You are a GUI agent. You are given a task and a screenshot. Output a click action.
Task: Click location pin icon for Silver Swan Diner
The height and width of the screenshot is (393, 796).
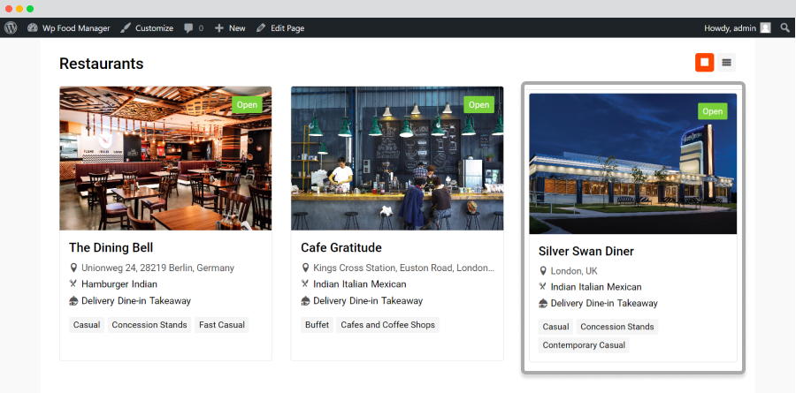point(543,271)
